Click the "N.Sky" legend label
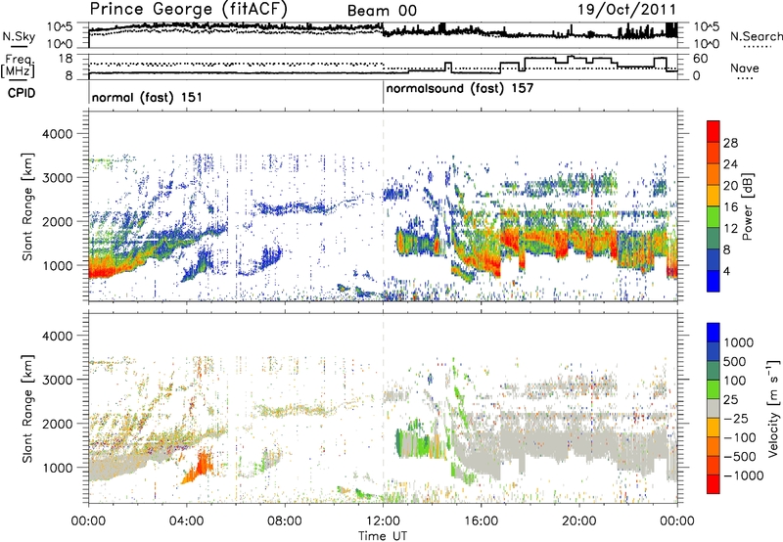Screen dimensions: 783x542 pyautogui.click(x=19, y=37)
